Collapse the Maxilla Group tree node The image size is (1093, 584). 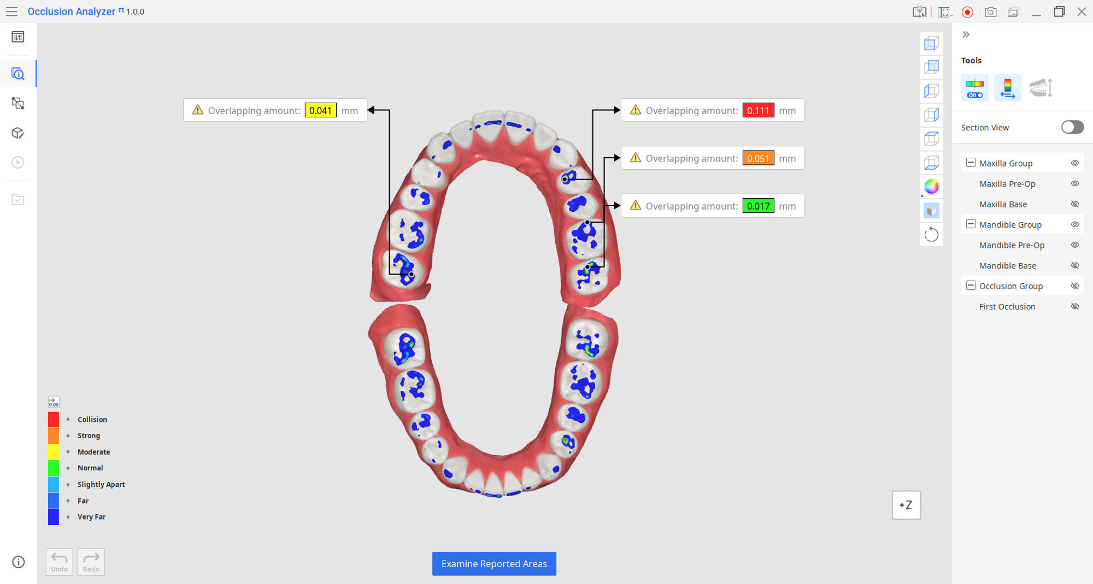point(971,162)
